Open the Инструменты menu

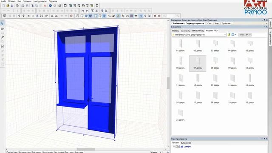point(40,1)
